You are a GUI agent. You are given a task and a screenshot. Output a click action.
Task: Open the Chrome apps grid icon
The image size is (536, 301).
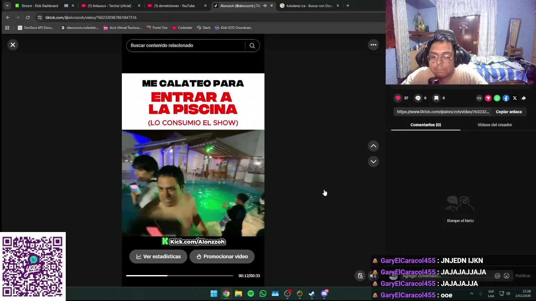coord(7,28)
